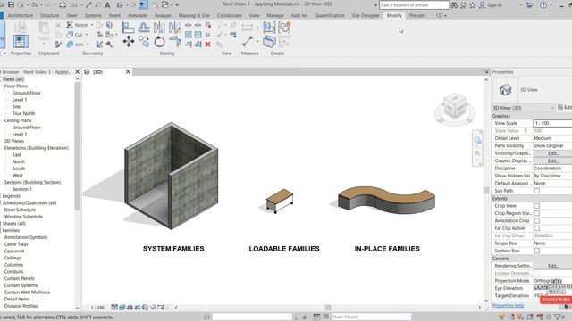Toggle the Far Clip Active checkbox
Viewport: 572px width, 321px height.
tap(536, 228)
